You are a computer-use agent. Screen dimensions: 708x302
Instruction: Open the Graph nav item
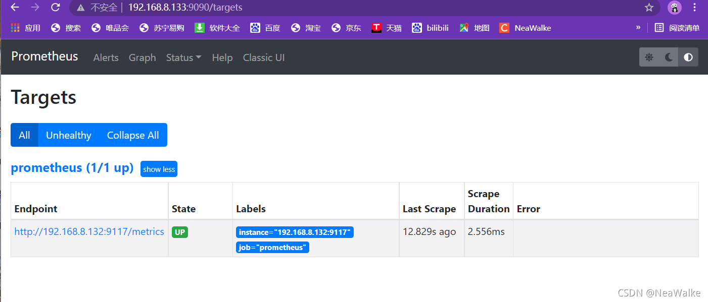pyautogui.click(x=143, y=57)
